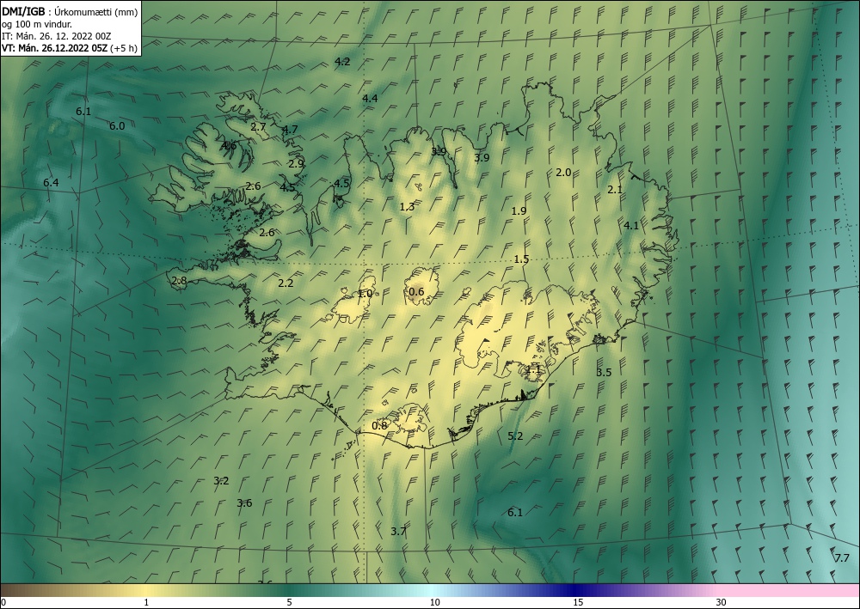Image resolution: width=860 pixels, height=609 pixels.
Task: Select the 2.7 value in the Westfjords
Action: click(x=258, y=127)
